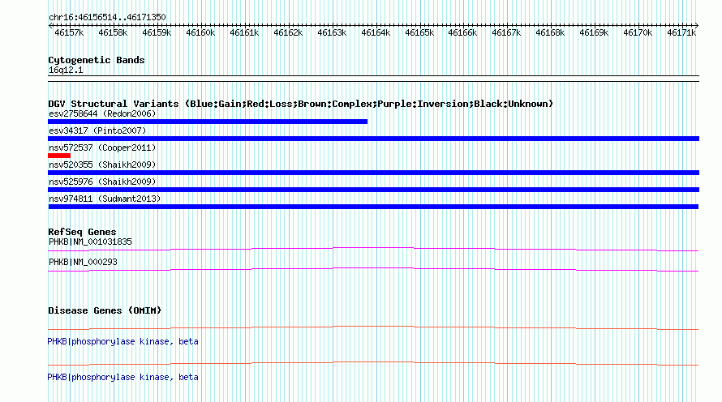The width and height of the screenshot is (722, 402).
Task: Click the 46162k ruler tick label
Action: 288,32
